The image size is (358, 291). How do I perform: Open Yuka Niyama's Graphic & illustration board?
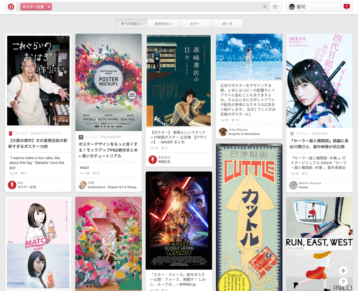(244, 134)
